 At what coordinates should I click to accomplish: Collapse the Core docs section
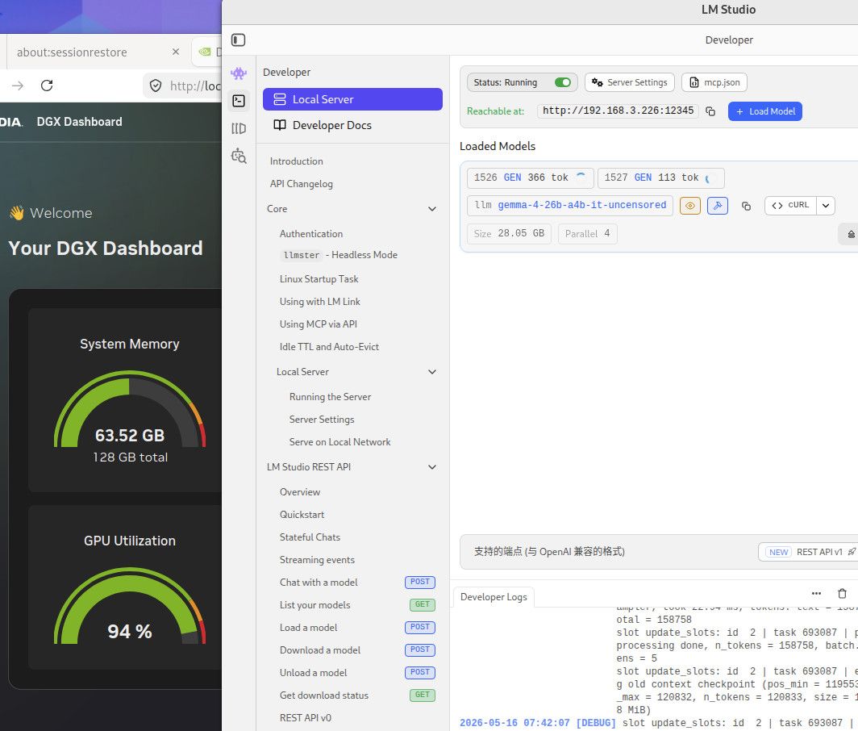432,209
